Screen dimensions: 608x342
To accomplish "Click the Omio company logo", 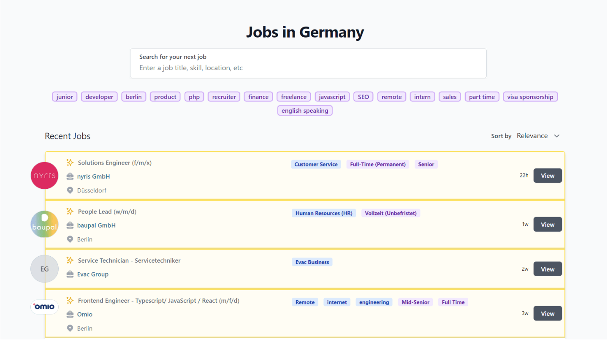I will coord(44,307).
